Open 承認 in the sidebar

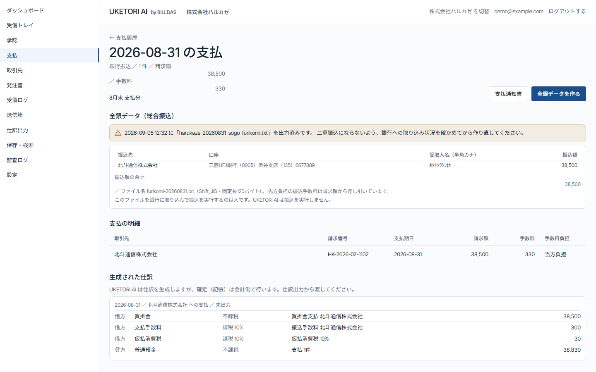click(x=49, y=40)
